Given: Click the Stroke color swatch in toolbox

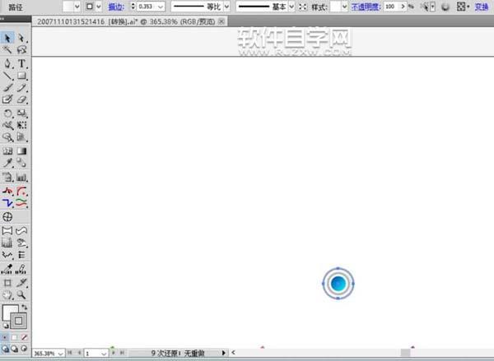Looking at the screenshot, I should pos(19,321).
